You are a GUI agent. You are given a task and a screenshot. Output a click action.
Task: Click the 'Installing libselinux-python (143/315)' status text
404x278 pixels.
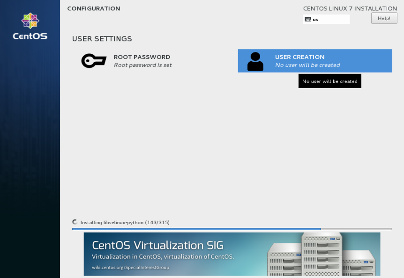point(124,222)
